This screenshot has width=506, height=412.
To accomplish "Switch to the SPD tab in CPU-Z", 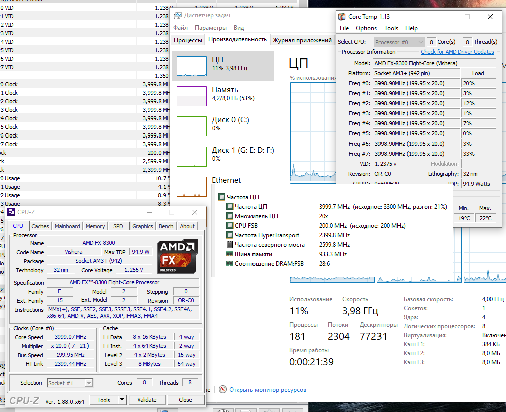I will pyautogui.click(x=118, y=226).
